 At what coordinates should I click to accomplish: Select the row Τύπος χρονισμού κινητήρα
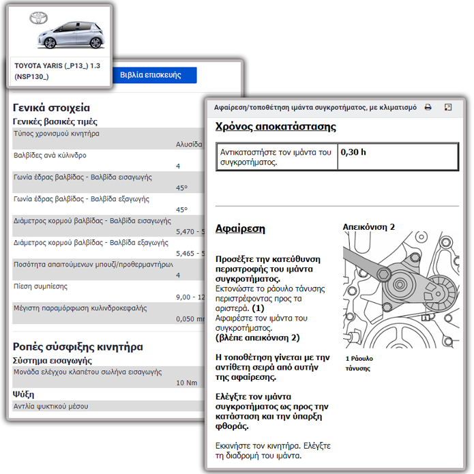point(108,138)
